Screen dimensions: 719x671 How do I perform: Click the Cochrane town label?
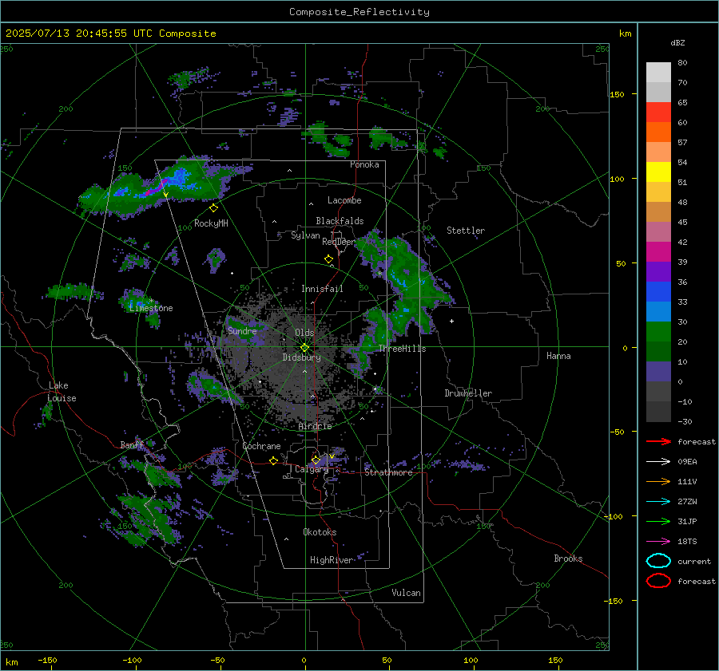tap(261, 446)
